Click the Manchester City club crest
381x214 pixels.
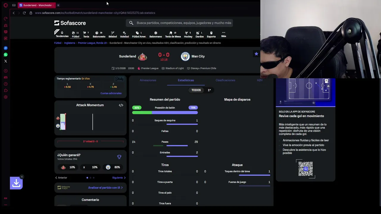point(185,56)
